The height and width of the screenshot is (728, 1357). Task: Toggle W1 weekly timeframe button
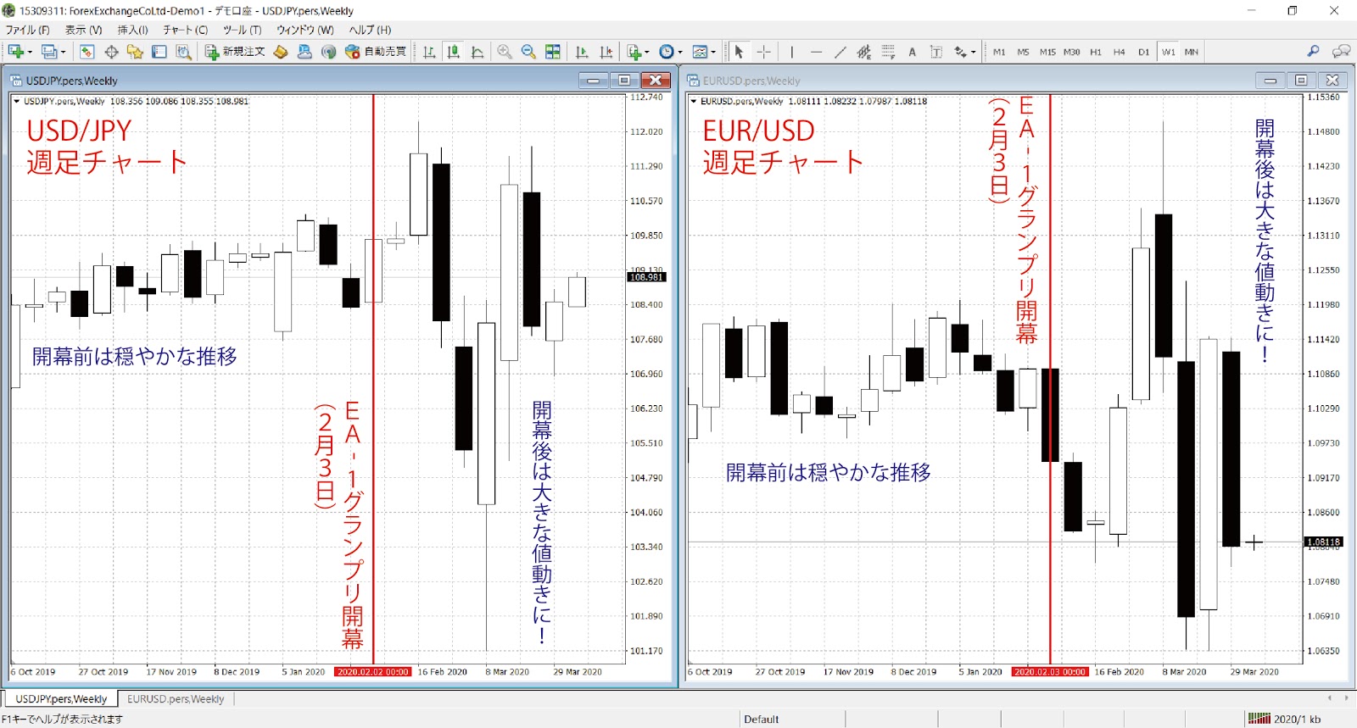(x=1168, y=52)
